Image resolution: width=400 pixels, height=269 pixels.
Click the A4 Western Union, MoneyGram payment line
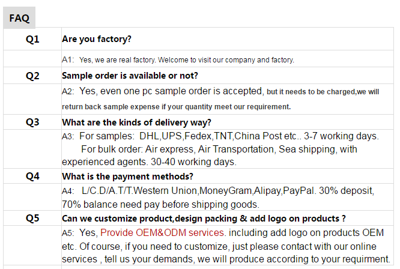click(x=218, y=191)
